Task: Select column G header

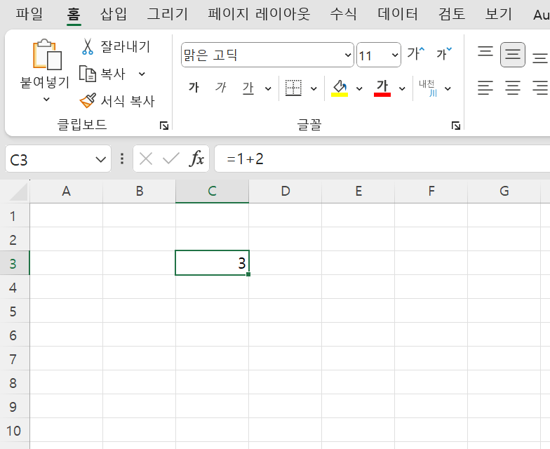Action: pos(504,191)
